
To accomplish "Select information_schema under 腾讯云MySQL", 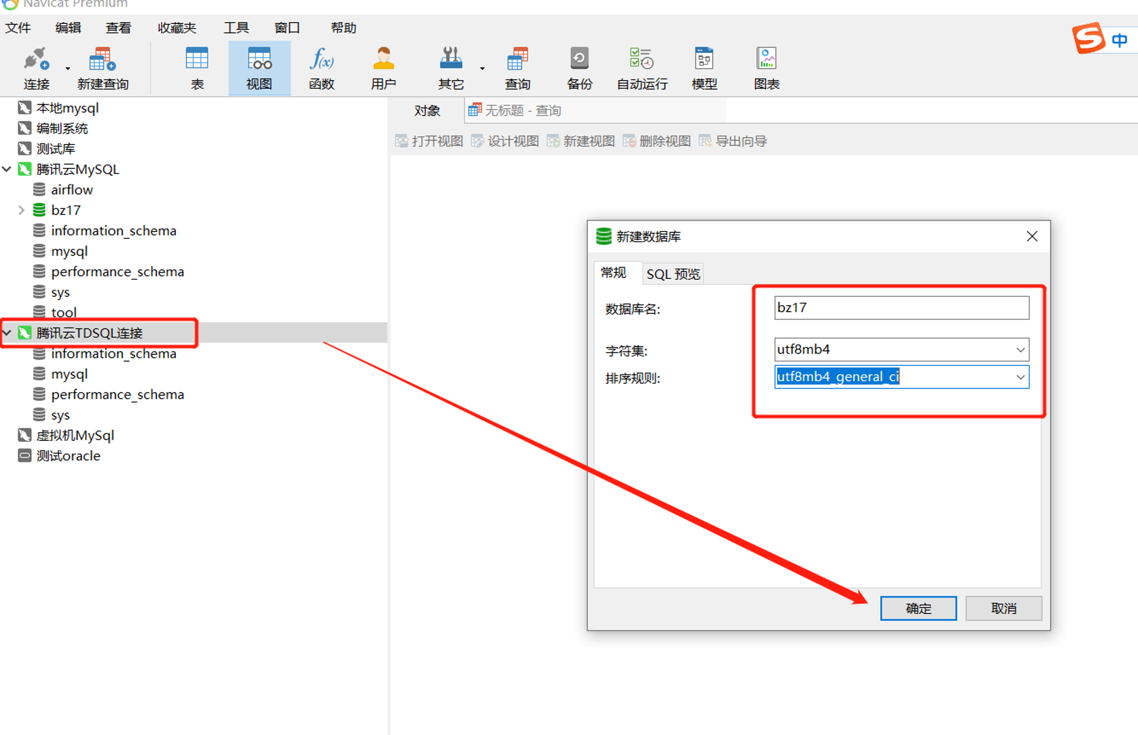I will tap(113, 230).
